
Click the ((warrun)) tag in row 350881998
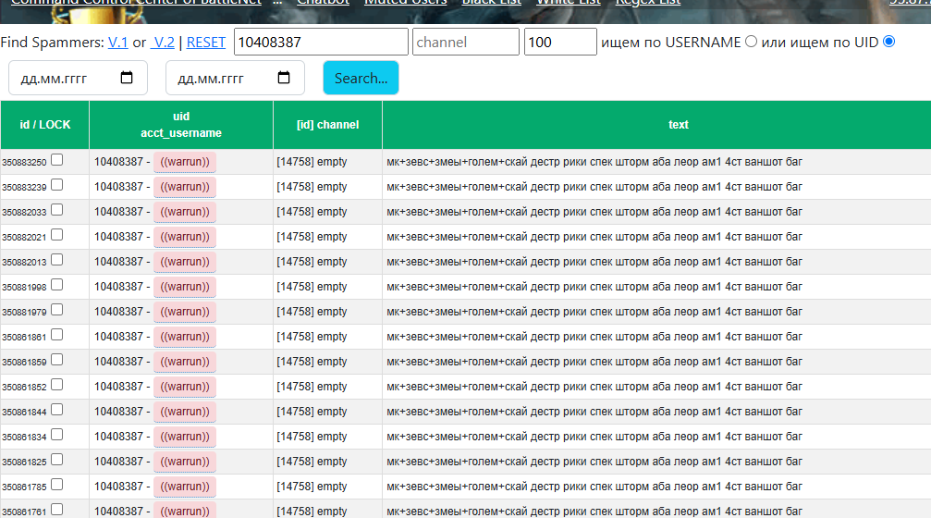pos(185,287)
